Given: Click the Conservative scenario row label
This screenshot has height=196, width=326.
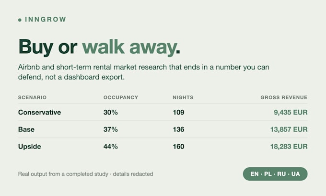Looking at the screenshot, I should click(x=39, y=112).
